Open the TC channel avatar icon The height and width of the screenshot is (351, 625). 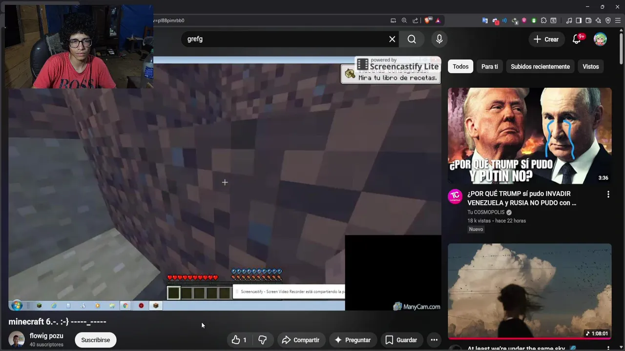pos(455,196)
